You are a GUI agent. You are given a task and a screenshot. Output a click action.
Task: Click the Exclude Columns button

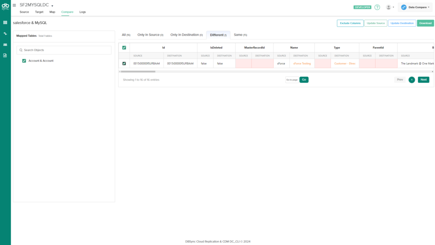point(350,23)
